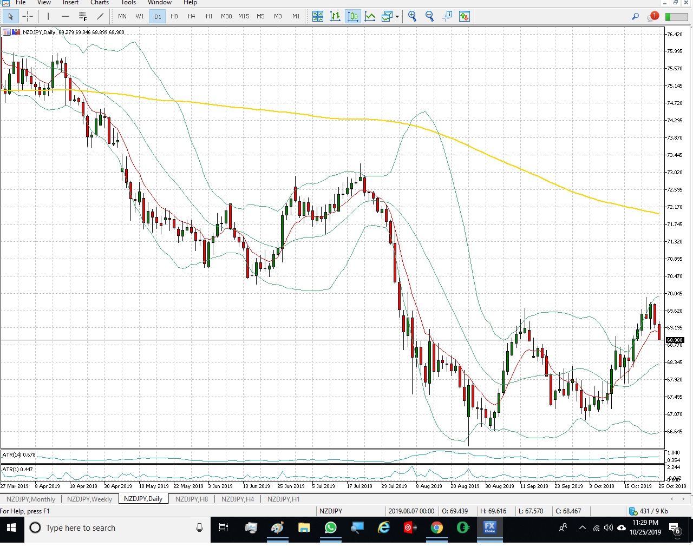Select the Fibonacci retracement tool

click(83, 16)
